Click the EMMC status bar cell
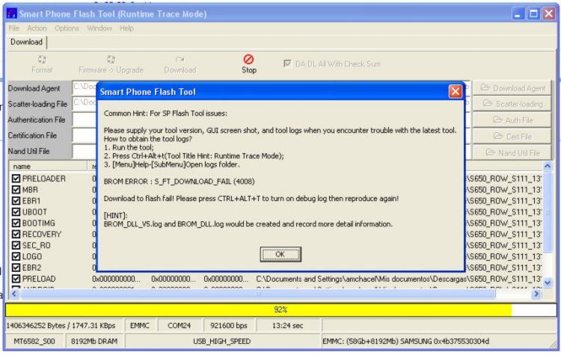 (140, 326)
